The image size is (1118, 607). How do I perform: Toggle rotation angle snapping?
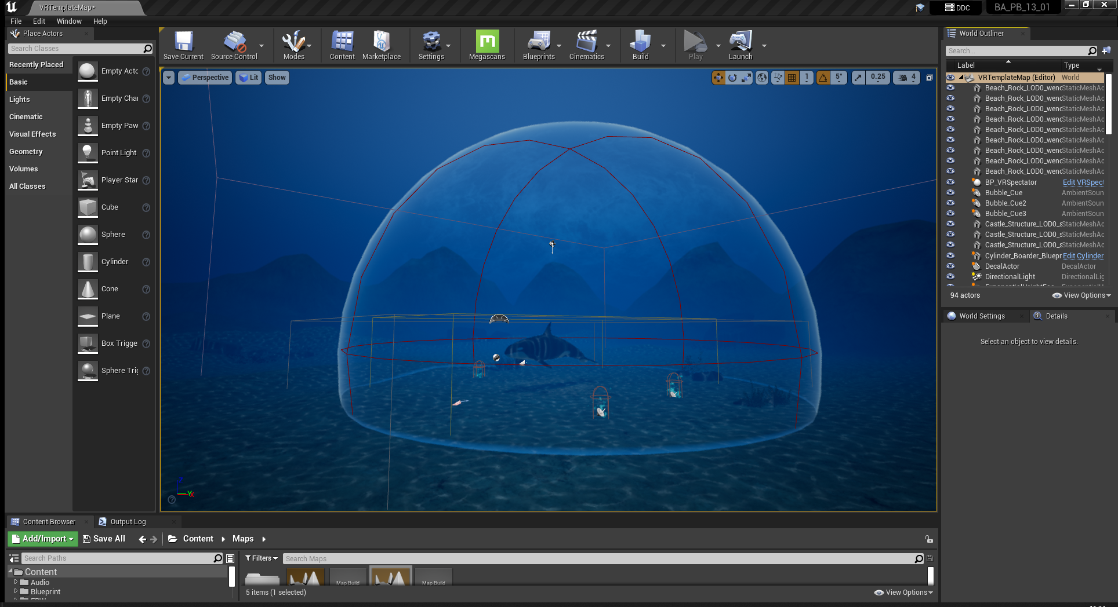[823, 78]
